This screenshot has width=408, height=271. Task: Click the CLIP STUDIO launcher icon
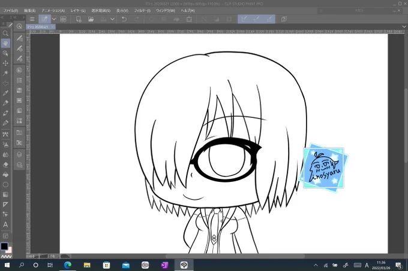click(x=63, y=19)
